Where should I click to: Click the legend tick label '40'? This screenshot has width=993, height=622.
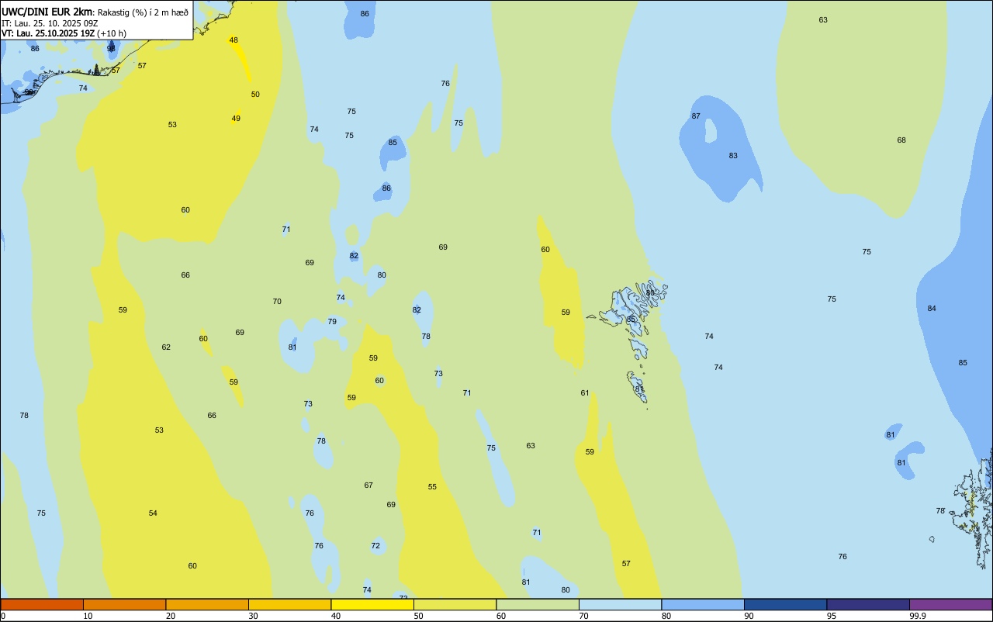click(336, 616)
